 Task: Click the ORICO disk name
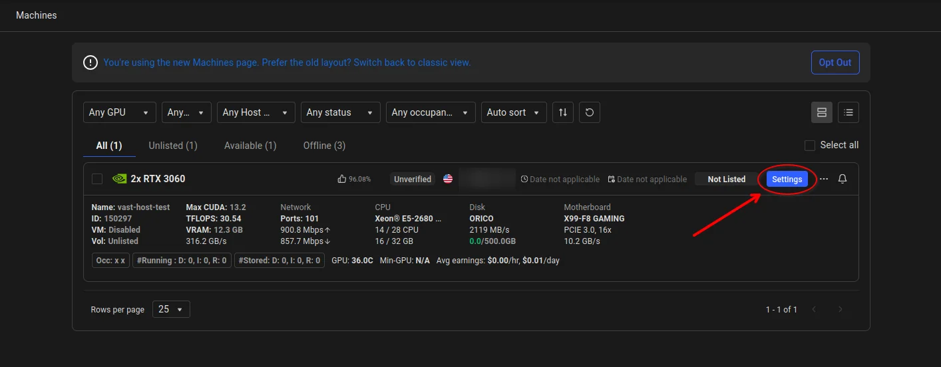pyautogui.click(x=481, y=218)
